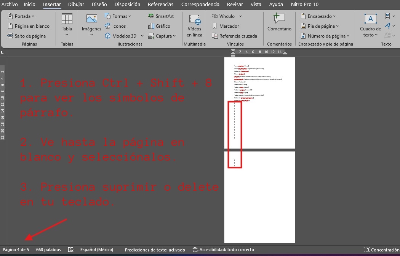400x256 pixels.
Task: Click the WordArt icon in Texto group
Action: 387,26
